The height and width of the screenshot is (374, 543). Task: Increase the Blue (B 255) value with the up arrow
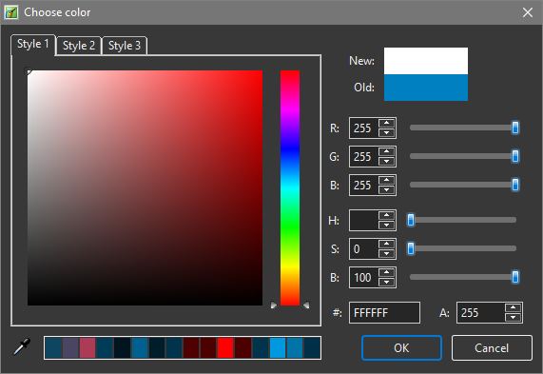[x=386, y=180]
